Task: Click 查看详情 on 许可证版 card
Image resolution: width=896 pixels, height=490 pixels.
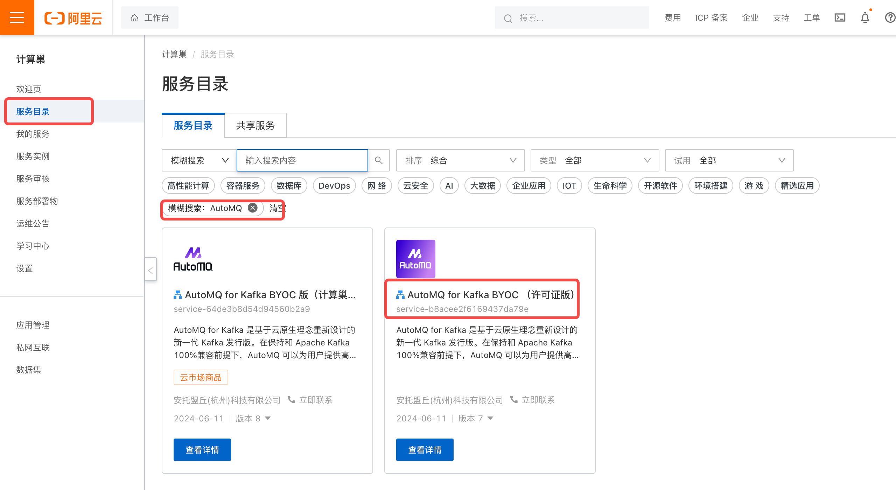Action: tap(425, 450)
